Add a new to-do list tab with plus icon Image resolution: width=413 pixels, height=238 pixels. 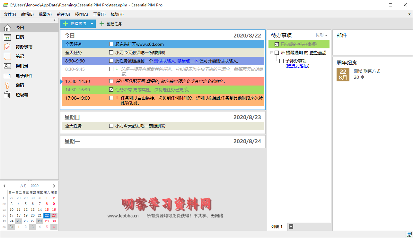point(291,227)
